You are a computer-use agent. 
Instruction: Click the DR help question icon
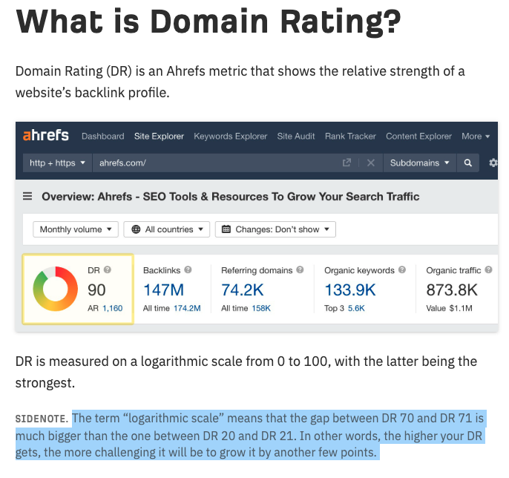[108, 269]
